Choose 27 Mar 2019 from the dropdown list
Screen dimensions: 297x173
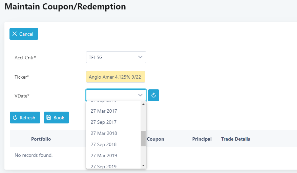point(104,155)
